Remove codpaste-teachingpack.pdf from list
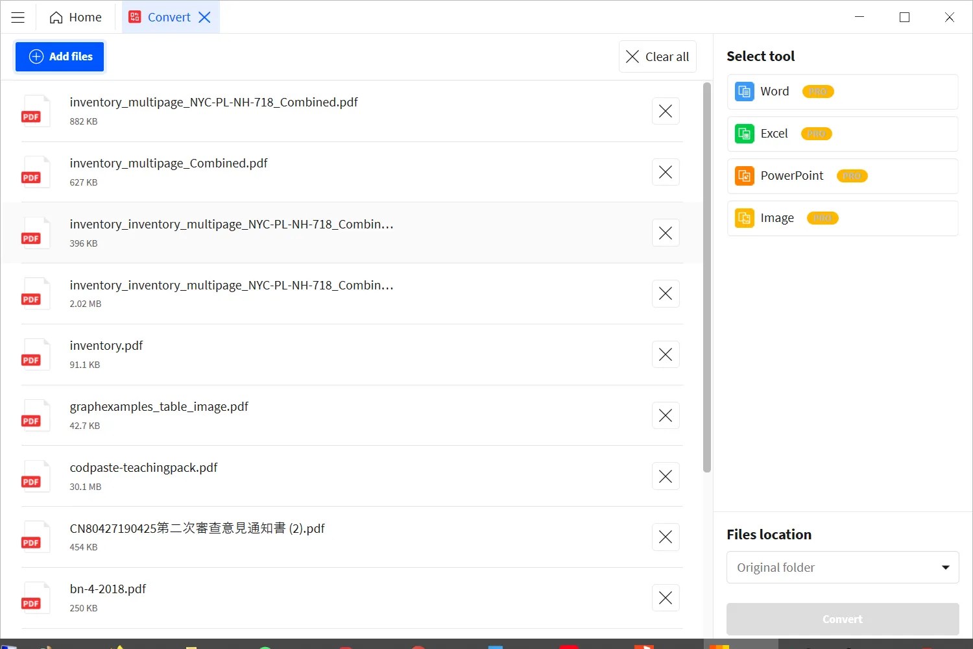 click(x=666, y=476)
